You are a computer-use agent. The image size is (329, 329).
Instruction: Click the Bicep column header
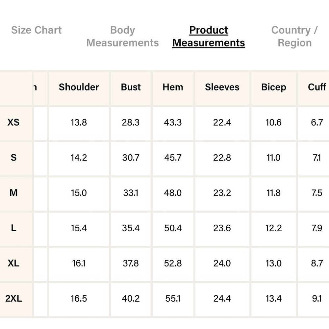pos(274,87)
